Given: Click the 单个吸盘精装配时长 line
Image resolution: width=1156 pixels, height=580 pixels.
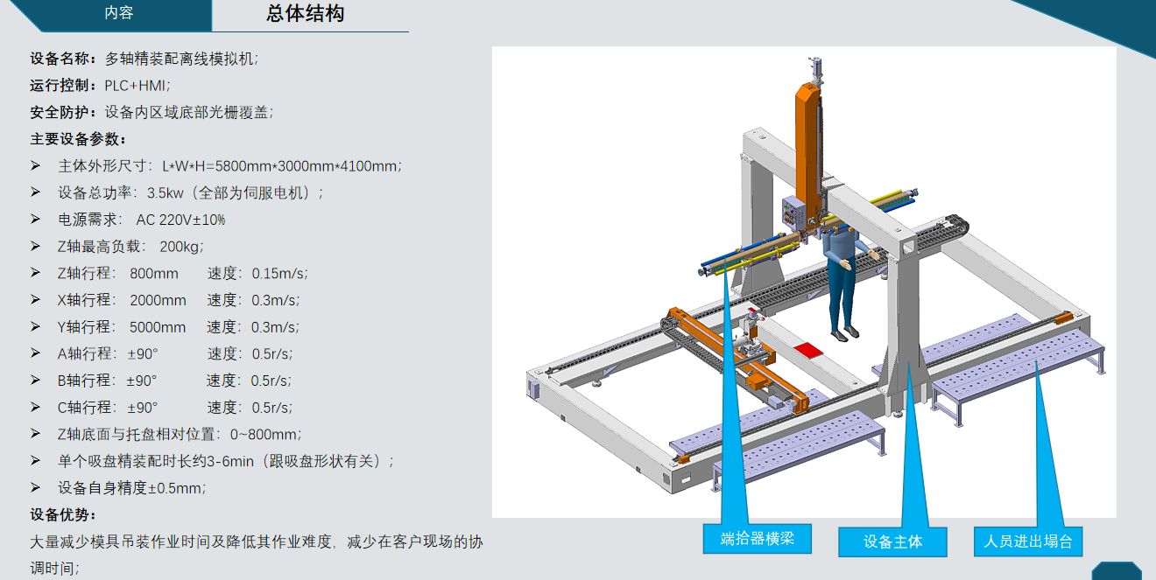Looking at the screenshot, I should point(227,461).
